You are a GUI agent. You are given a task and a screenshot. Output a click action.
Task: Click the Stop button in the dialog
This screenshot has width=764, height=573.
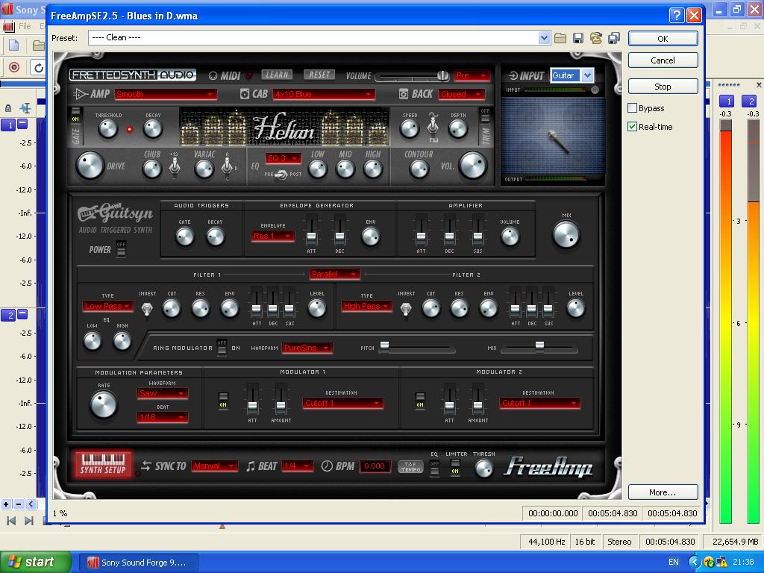point(663,87)
